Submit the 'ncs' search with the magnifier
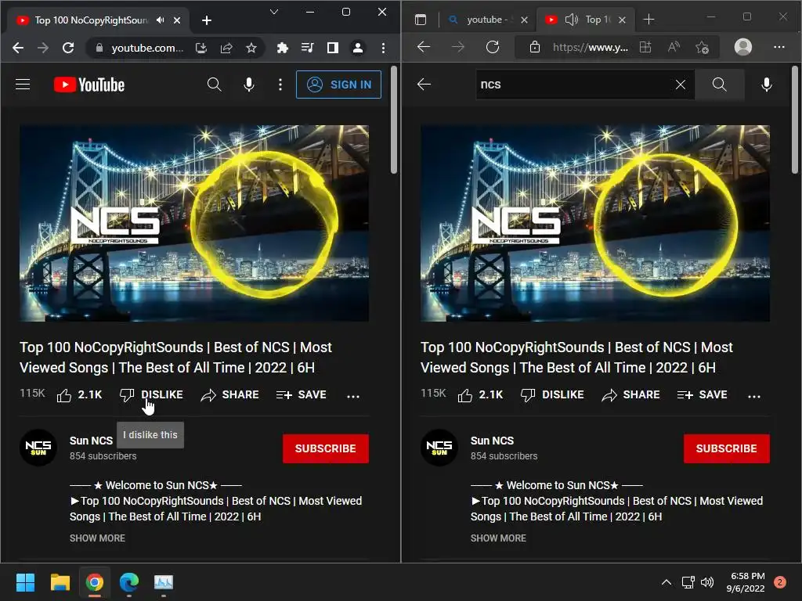This screenshot has height=601, width=802. point(719,85)
